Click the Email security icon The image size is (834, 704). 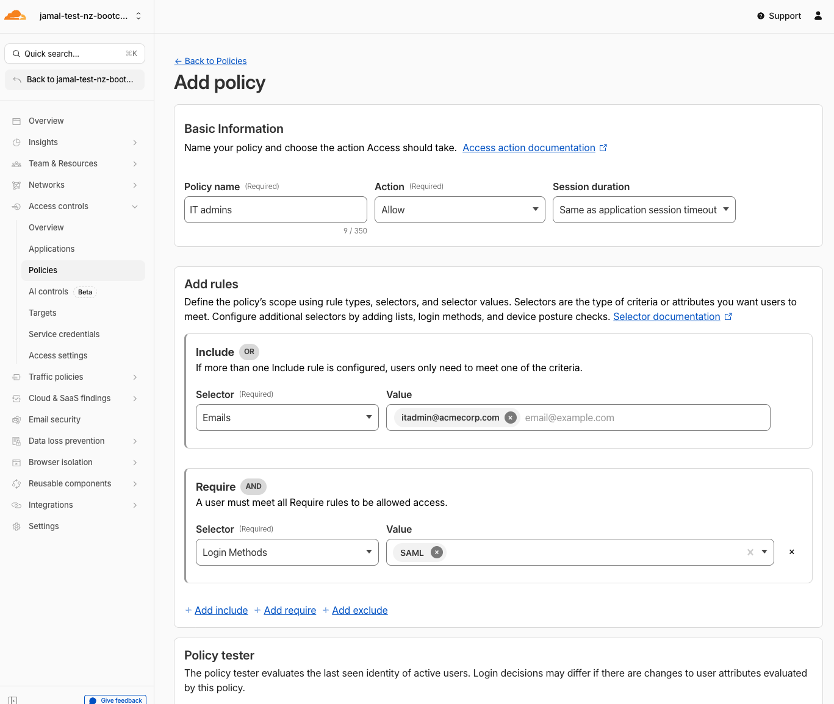point(16,420)
